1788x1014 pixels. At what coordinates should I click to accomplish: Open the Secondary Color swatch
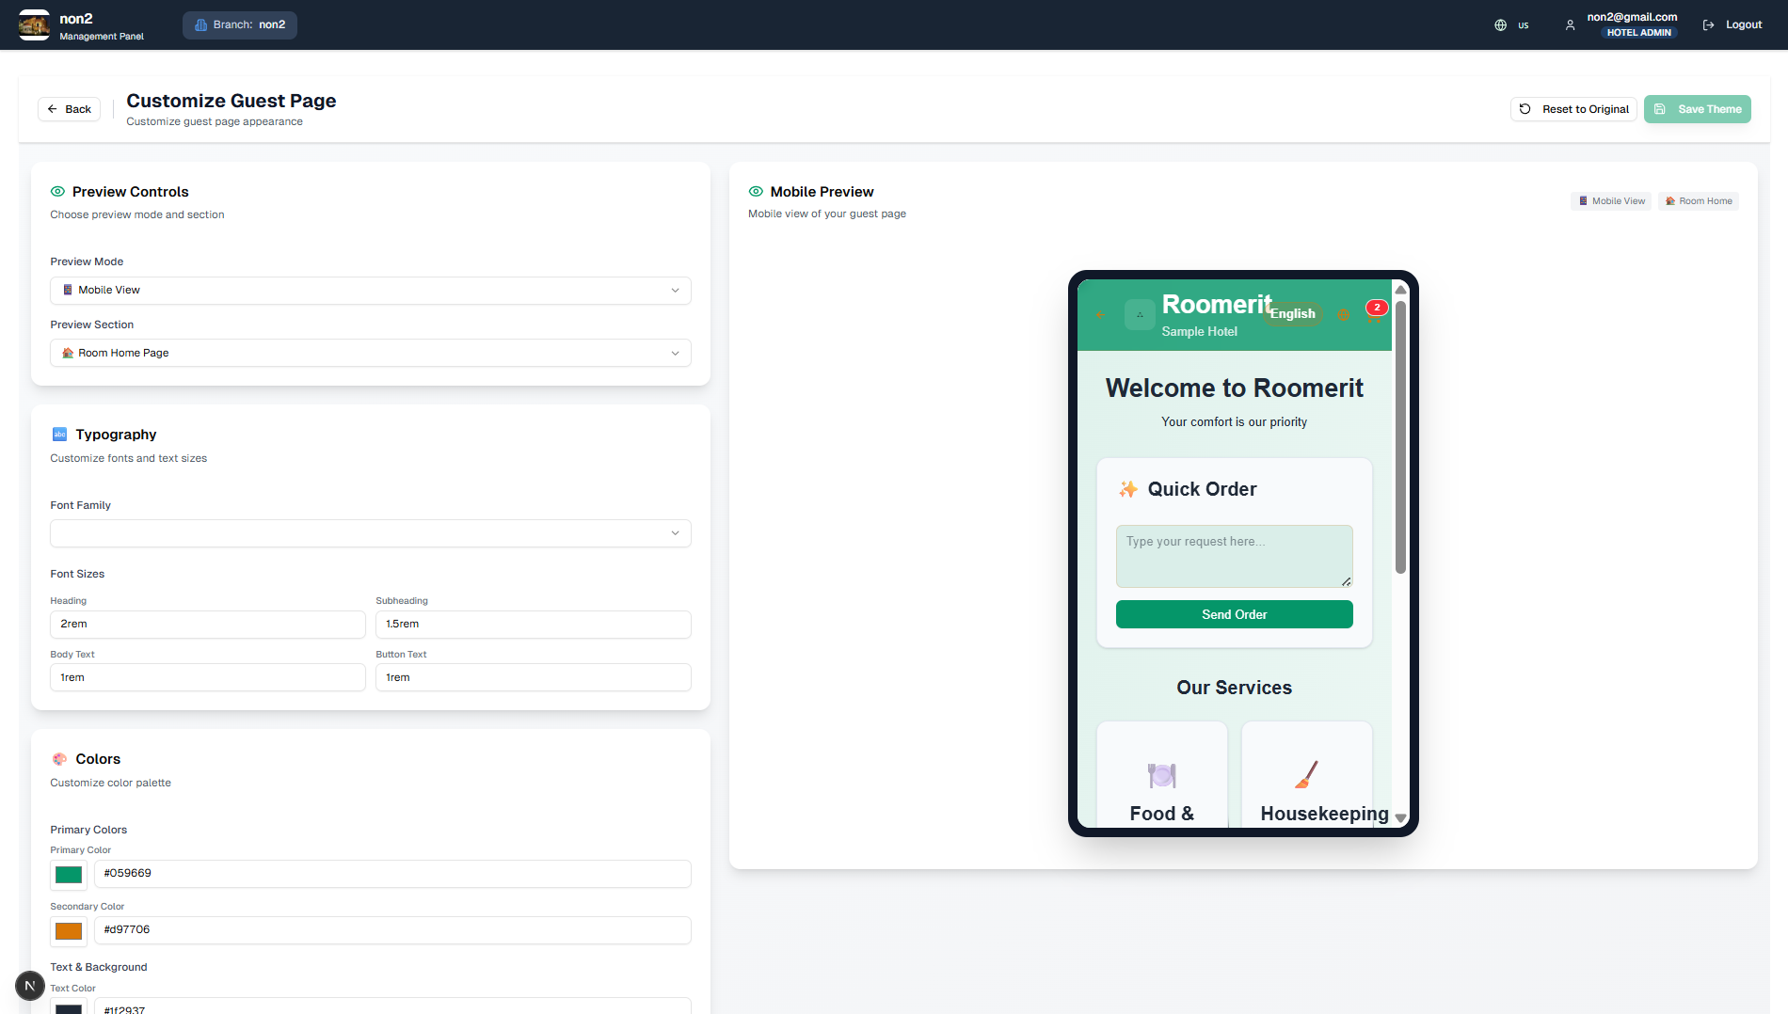69,931
